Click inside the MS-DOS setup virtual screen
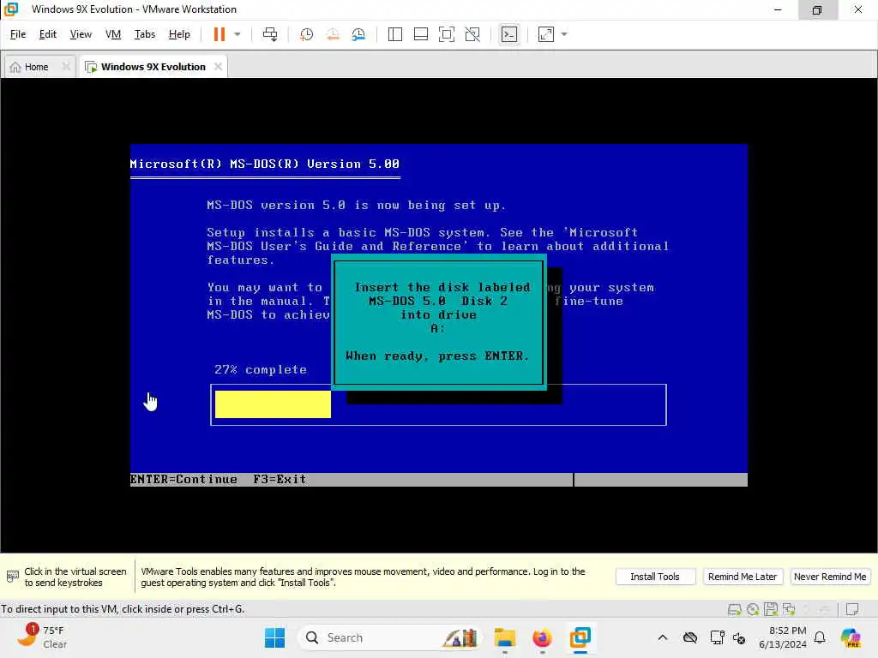The height and width of the screenshot is (658, 878). click(438, 315)
